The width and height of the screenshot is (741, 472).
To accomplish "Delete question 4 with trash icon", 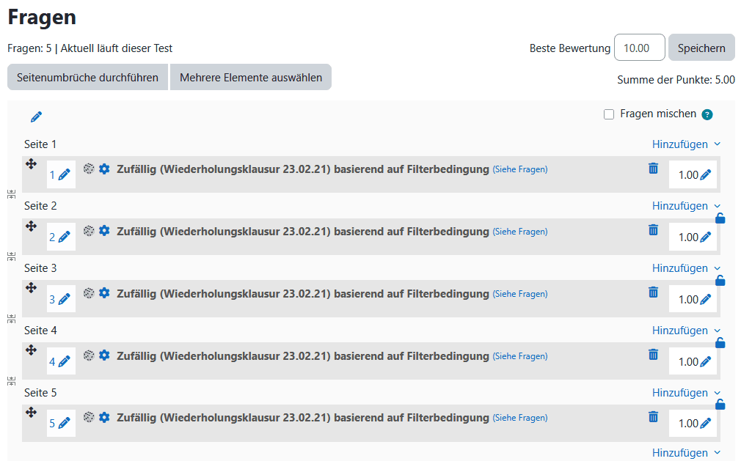I will [653, 355].
